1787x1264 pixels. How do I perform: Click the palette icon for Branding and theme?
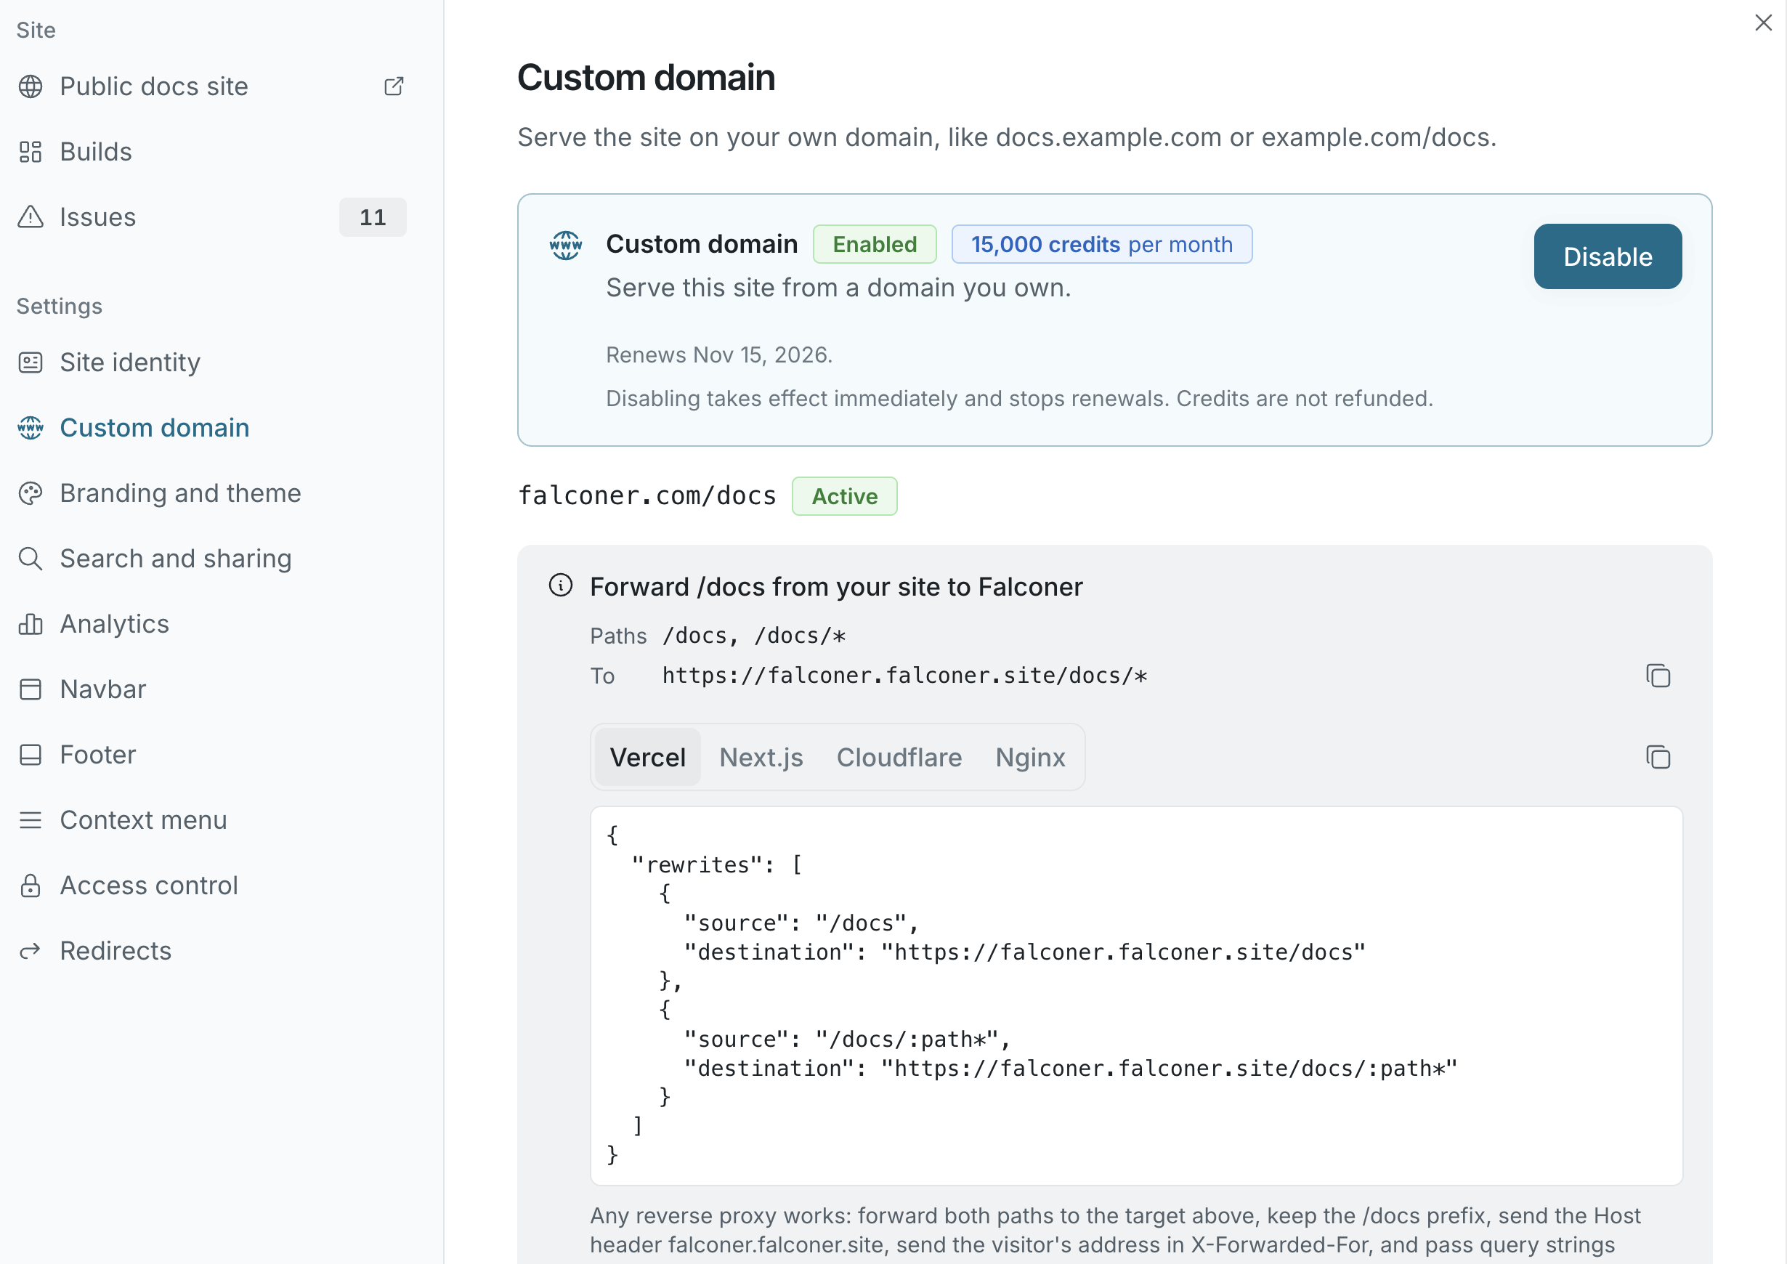point(31,493)
